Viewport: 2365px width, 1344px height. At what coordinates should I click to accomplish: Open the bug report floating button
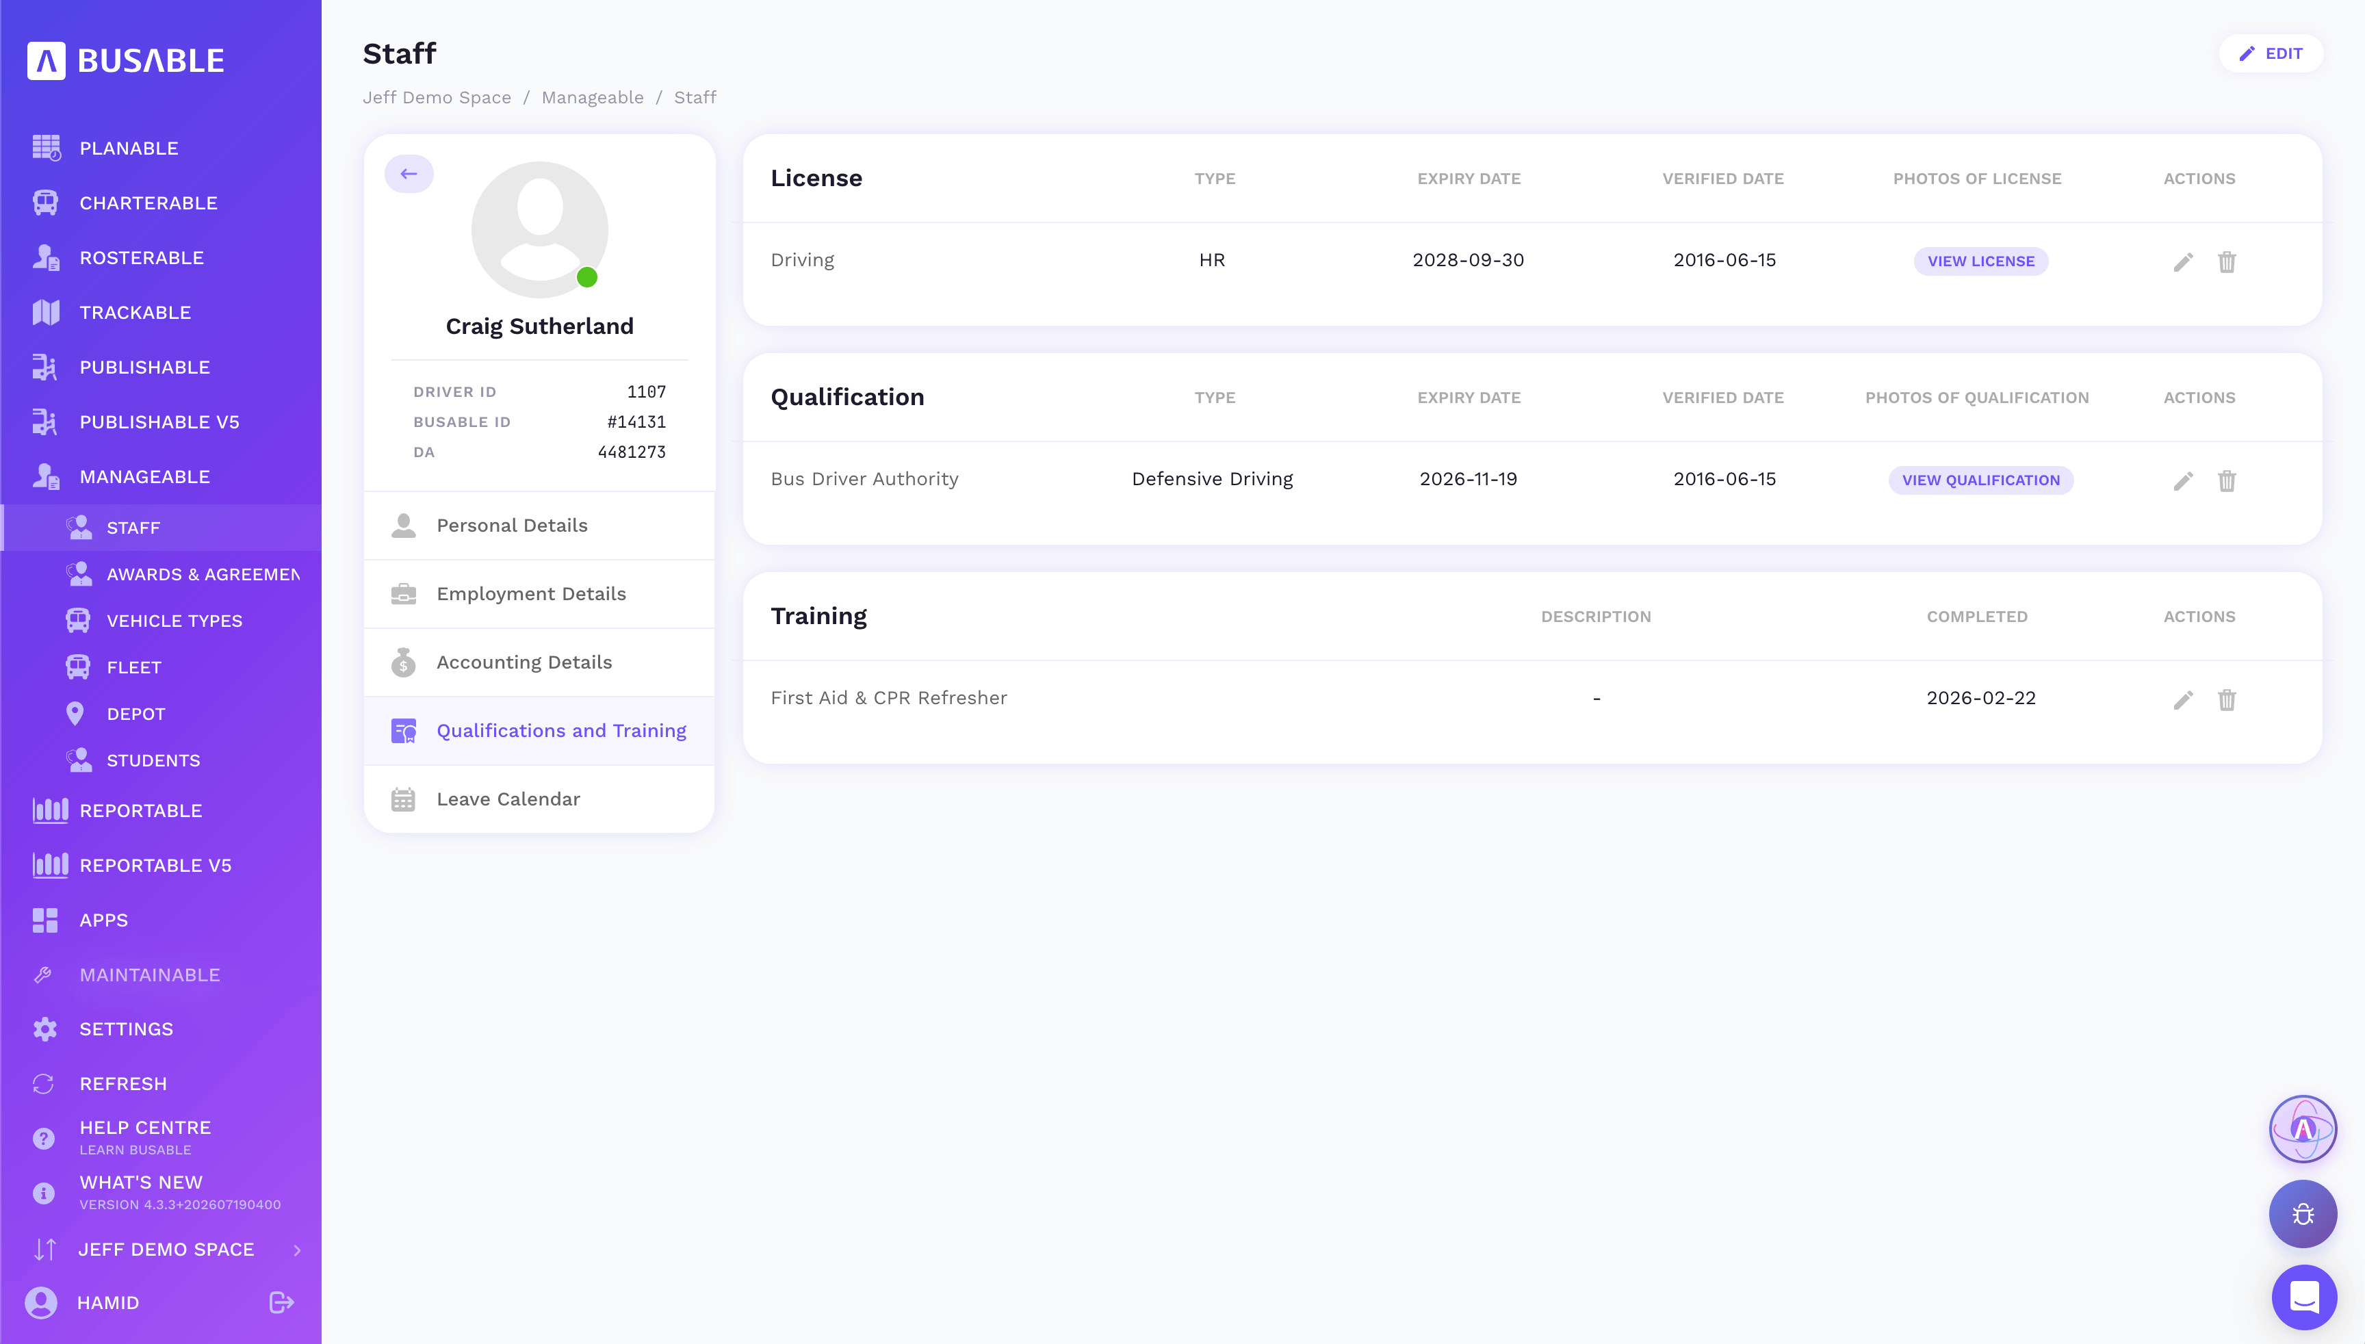coord(2303,1214)
